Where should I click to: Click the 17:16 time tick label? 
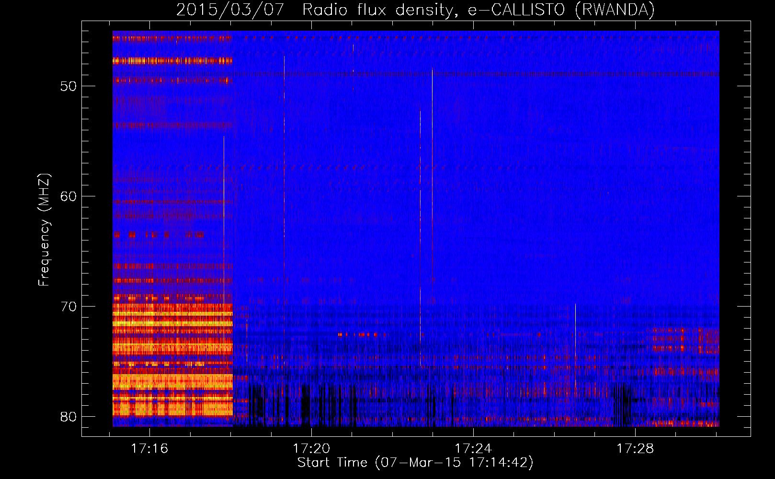click(150, 449)
